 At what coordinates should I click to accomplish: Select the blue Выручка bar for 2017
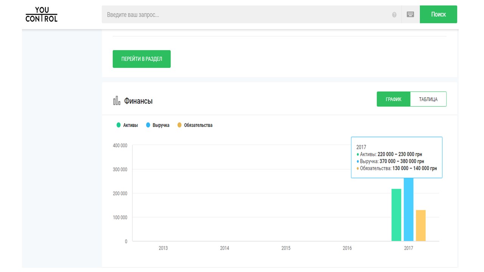[x=408, y=210]
